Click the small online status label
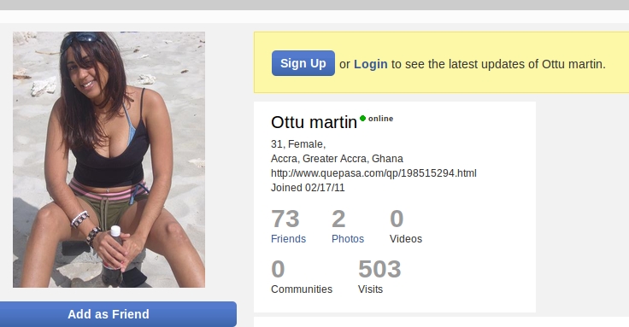Viewport: 629px width, 327px height. click(x=380, y=119)
